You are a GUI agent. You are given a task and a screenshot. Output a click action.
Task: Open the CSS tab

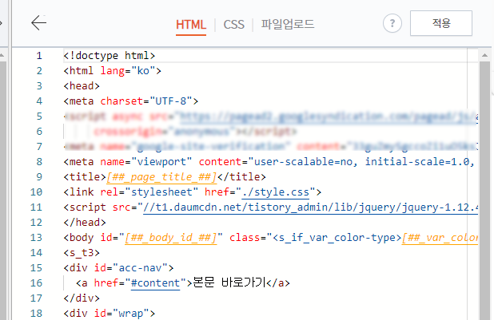233,25
